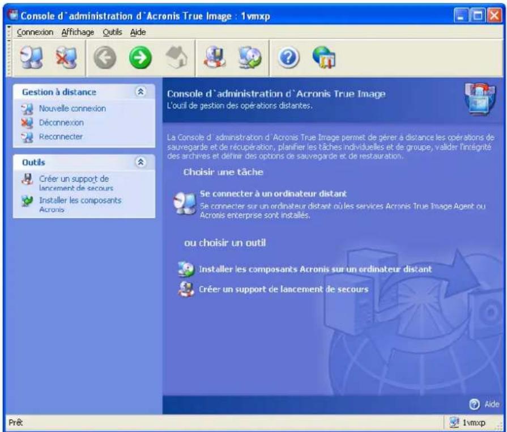
Task: Maximize the console window
Action: [478, 15]
